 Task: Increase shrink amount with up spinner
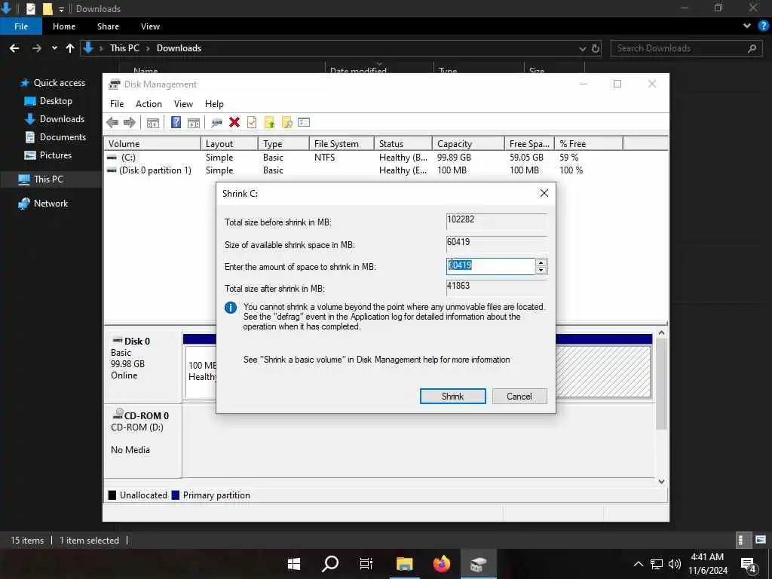click(541, 263)
